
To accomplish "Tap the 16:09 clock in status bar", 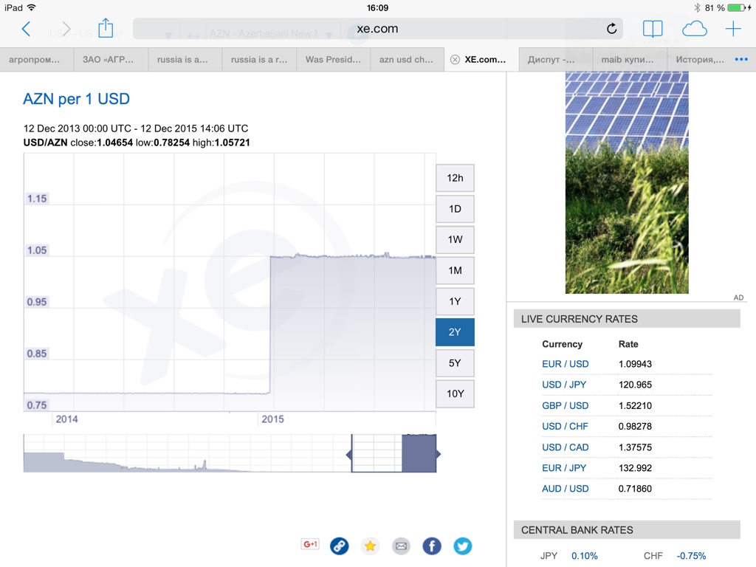I will point(377,7).
